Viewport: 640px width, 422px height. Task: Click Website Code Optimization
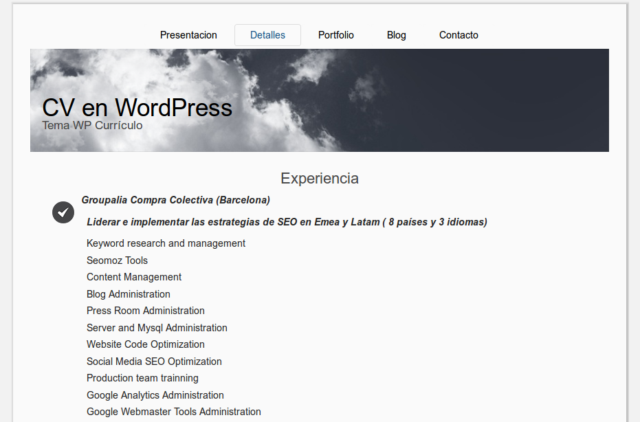coord(145,344)
